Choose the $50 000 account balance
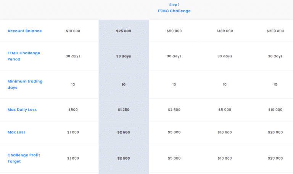Screen dimensions: 293x174 point(174,31)
